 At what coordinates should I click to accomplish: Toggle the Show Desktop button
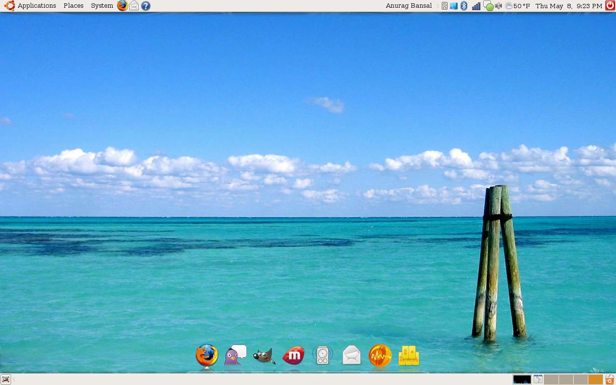tap(5, 379)
